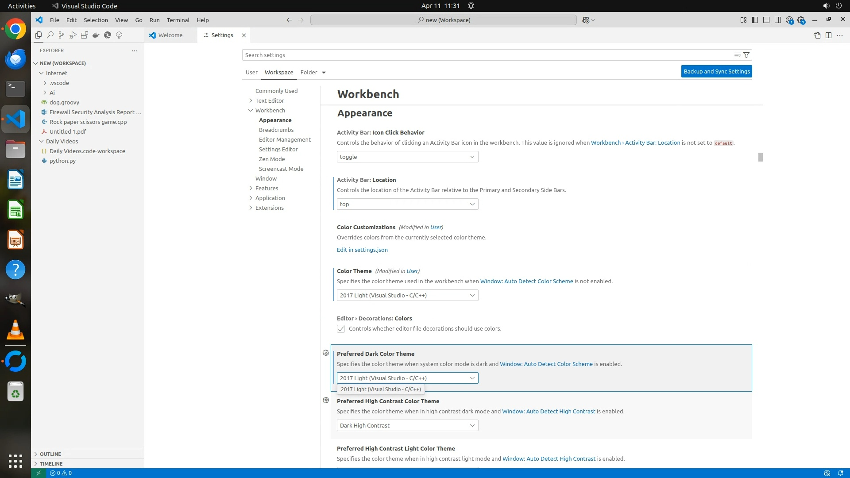Switch to the User settings tab
This screenshot has height=478, width=850.
(251, 72)
